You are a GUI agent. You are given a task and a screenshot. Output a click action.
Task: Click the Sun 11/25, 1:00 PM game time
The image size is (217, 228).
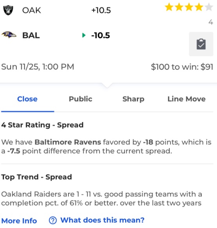(38, 67)
